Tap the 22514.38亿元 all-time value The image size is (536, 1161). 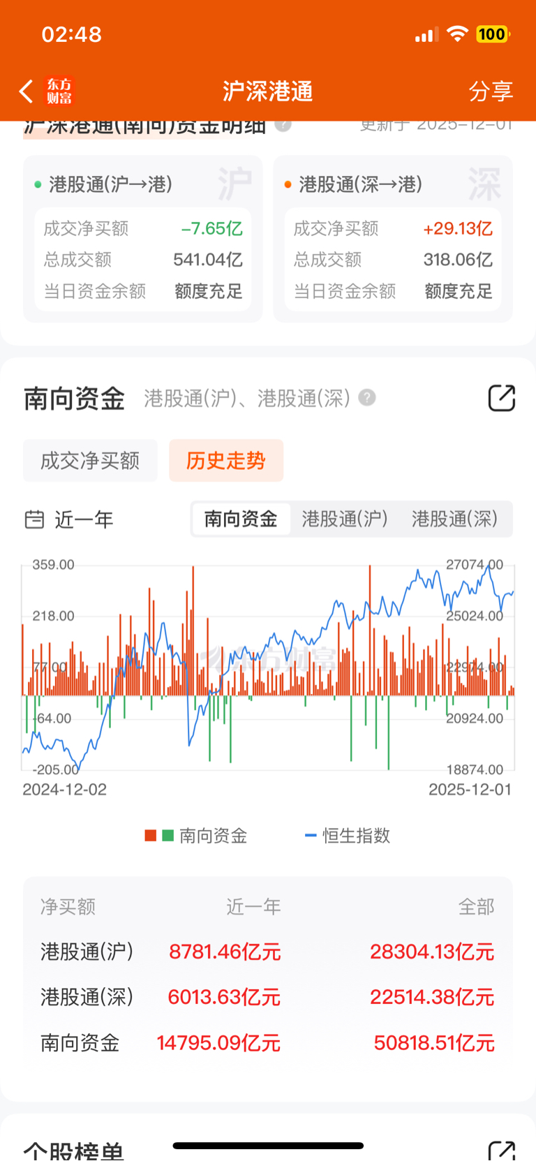[x=432, y=997]
